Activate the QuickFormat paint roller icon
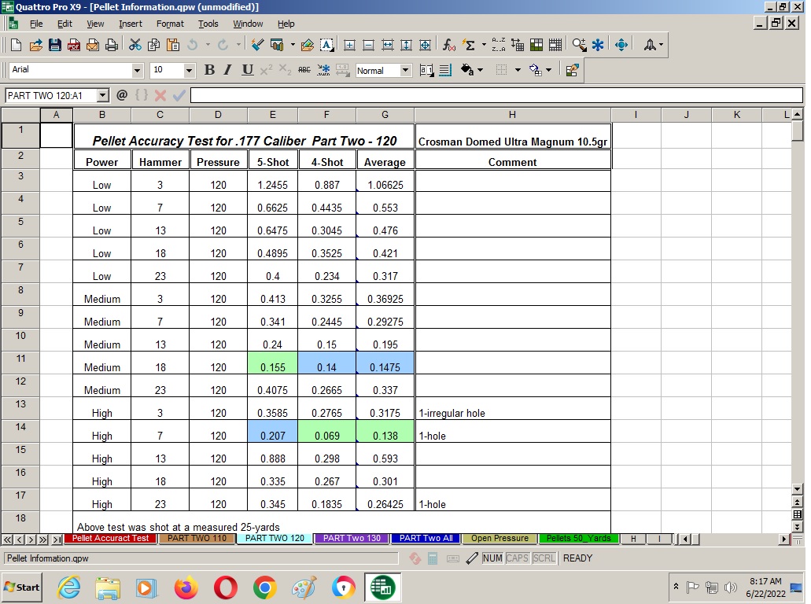Viewport: 811px width, 604px height. point(256,45)
